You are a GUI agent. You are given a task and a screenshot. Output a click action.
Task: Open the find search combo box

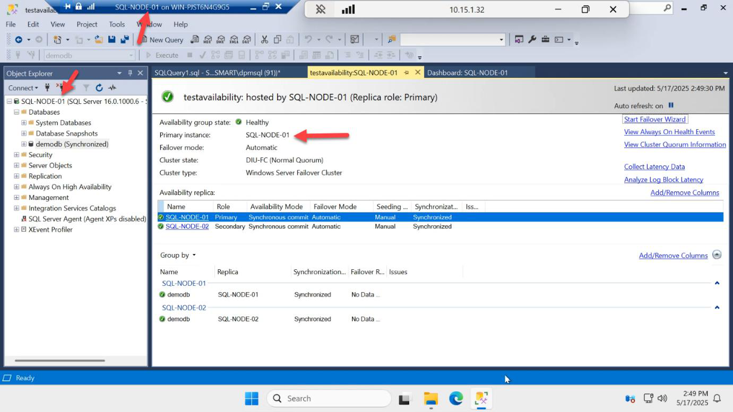(453, 40)
